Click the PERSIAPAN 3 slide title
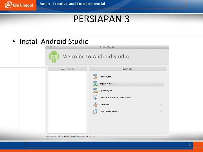The width and height of the screenshot is (203, 152). coord(101,19)
